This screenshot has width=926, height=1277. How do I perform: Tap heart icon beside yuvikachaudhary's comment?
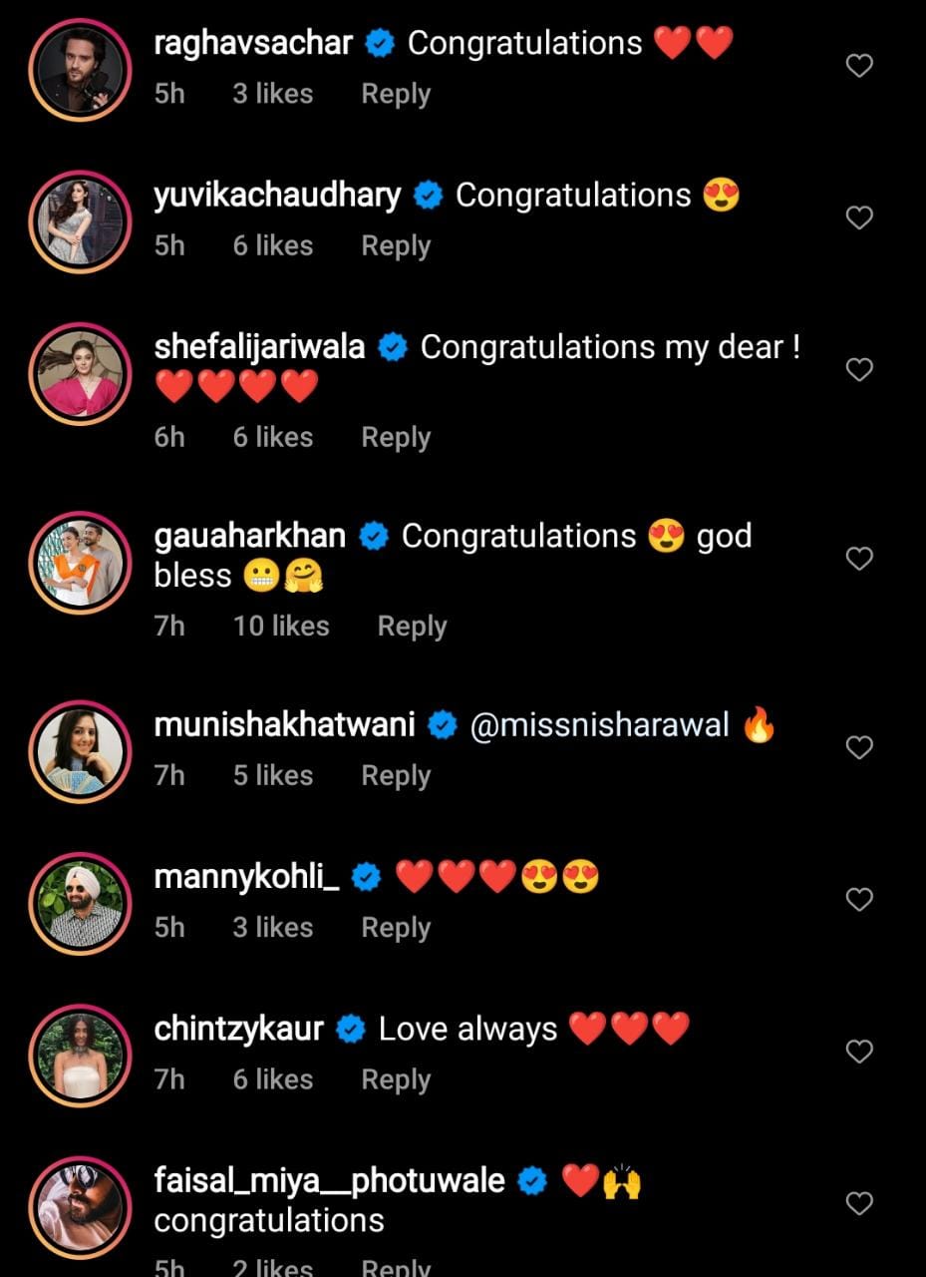click(859, 217)
